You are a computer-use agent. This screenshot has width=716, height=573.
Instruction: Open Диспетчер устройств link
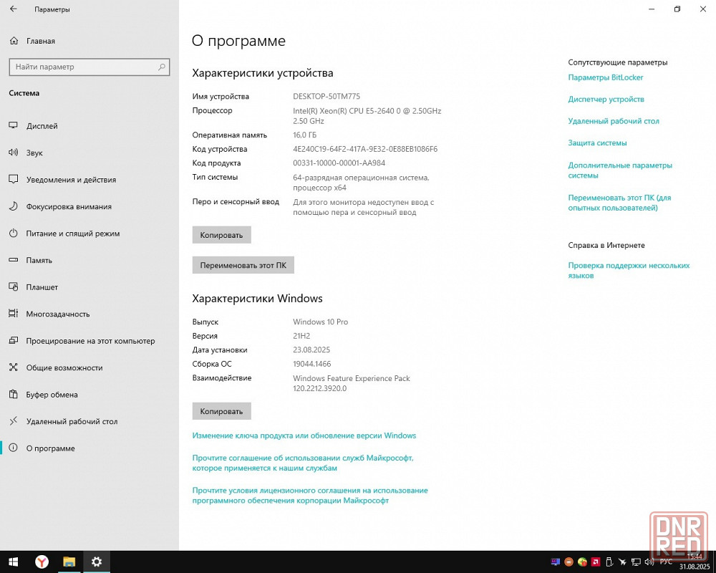coord(606,99)
